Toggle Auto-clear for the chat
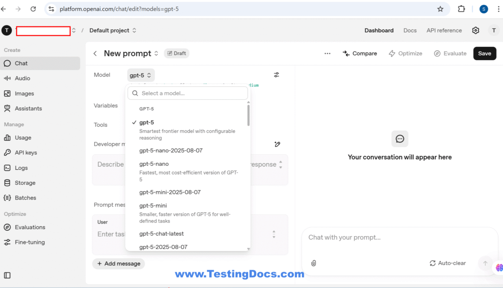This screenshot has height=288, width=503. pos(447,263)
